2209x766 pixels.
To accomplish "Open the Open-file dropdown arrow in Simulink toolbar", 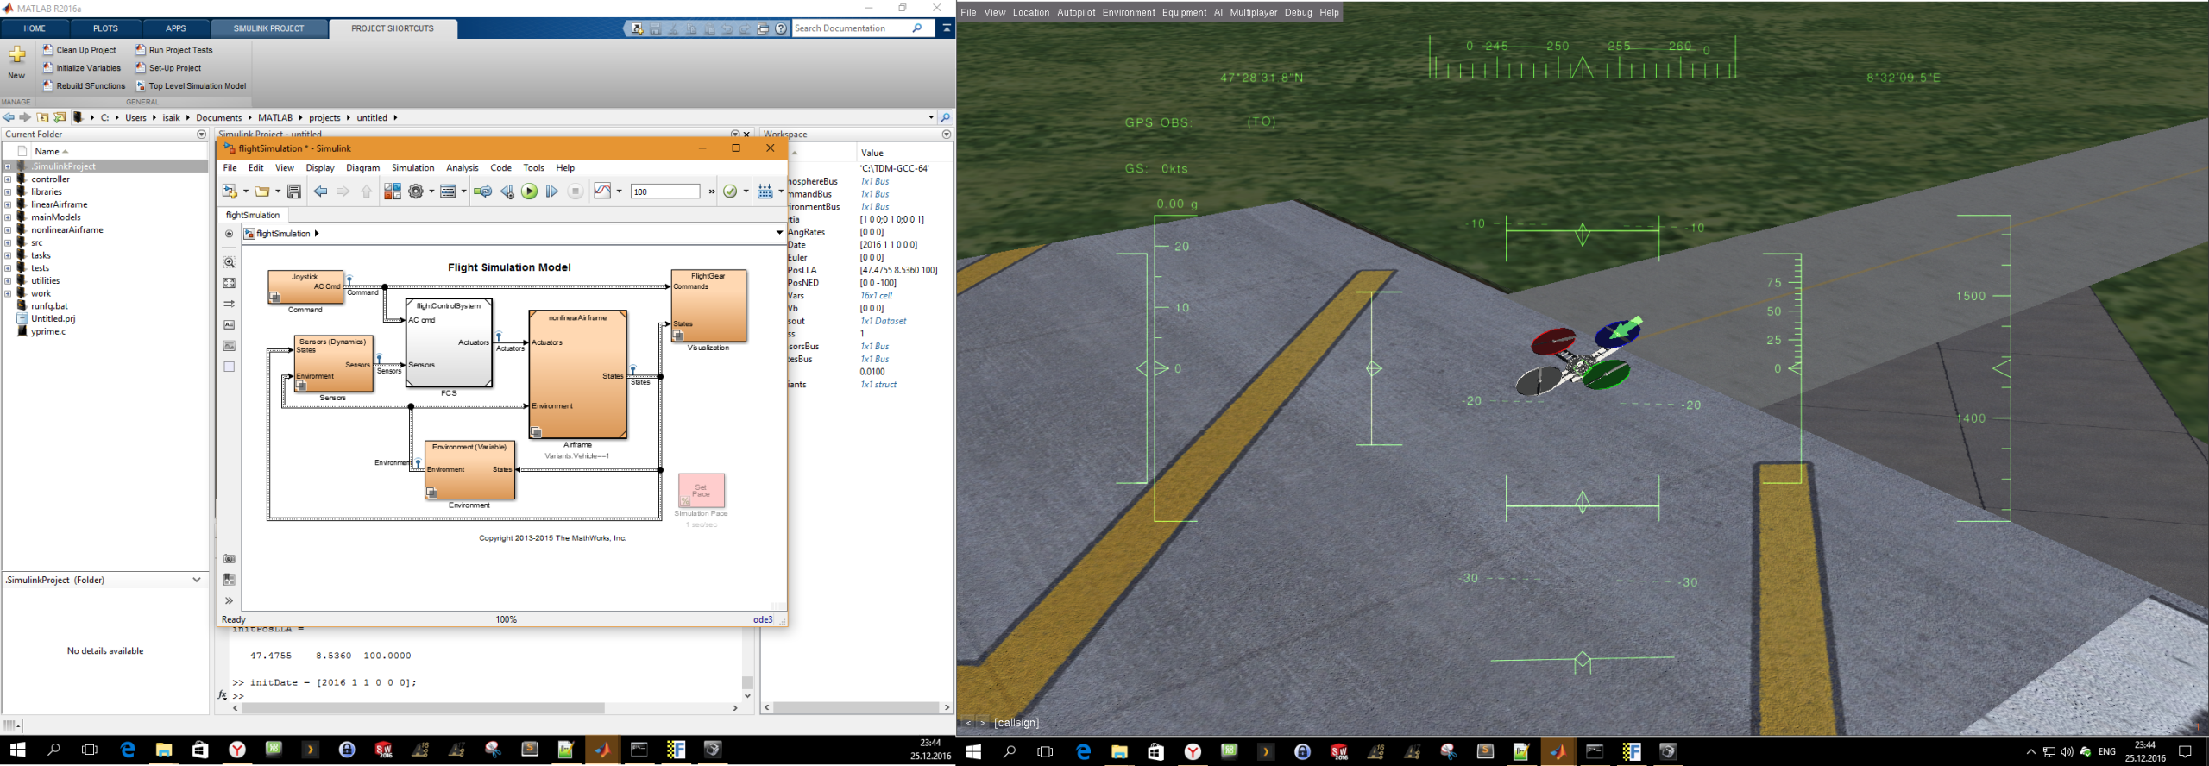I will [278, 191].
